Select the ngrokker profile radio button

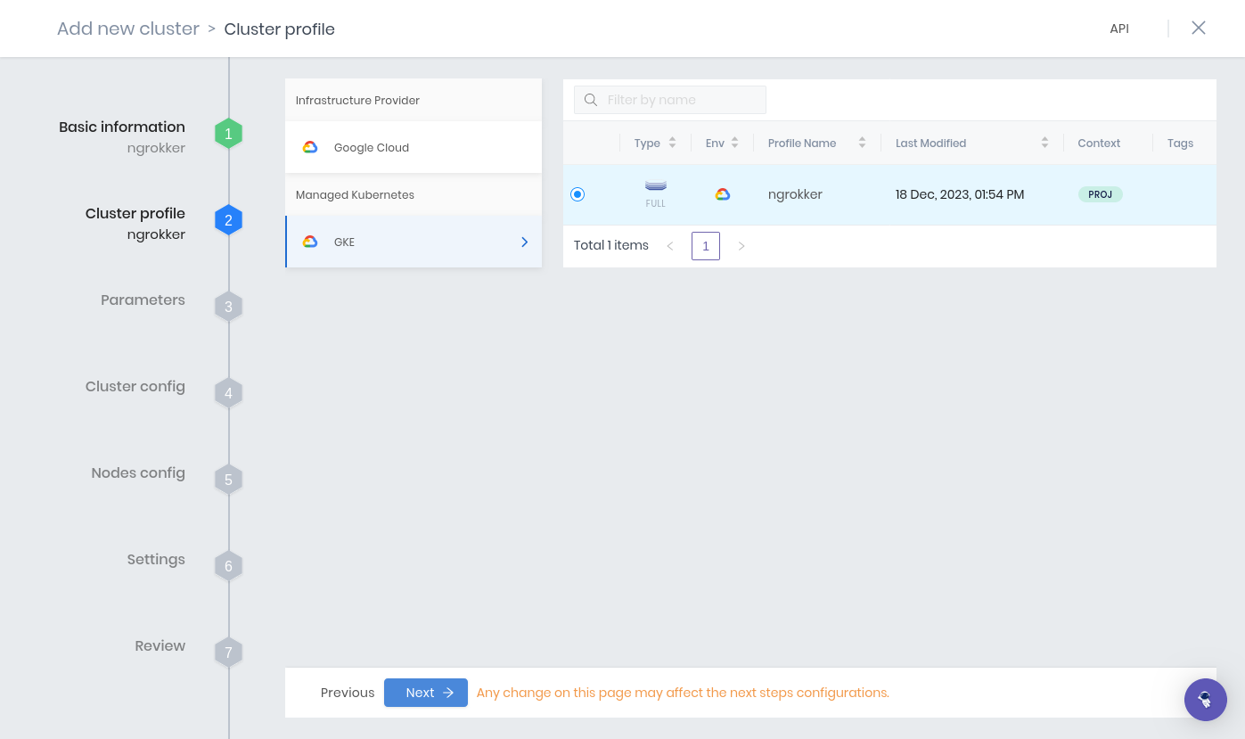coord(577,193)
